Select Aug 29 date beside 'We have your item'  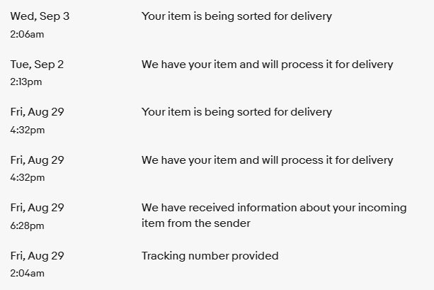coord(37,160)
